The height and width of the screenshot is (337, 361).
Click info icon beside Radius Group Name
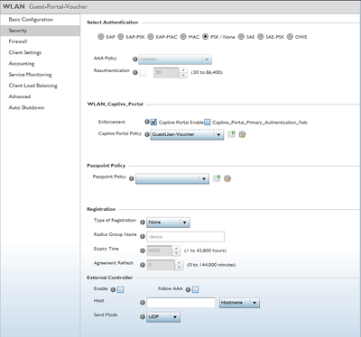pyautogui.click(x=143, y=236)
